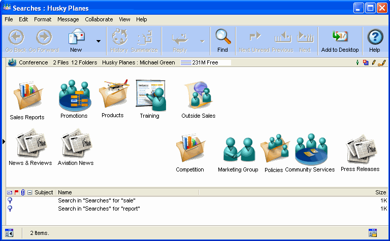
Task: Open the Collaborate menu
Action: tap(99, 19)
